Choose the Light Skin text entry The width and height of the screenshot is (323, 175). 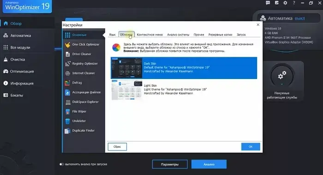(175, 90)
